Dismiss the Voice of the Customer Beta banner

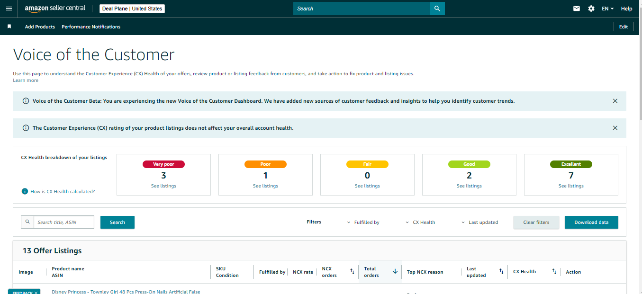[x=615, y=101]
